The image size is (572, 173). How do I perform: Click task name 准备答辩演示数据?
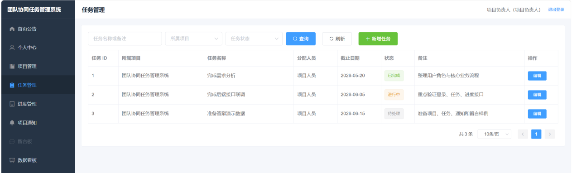tap(226, 114)
